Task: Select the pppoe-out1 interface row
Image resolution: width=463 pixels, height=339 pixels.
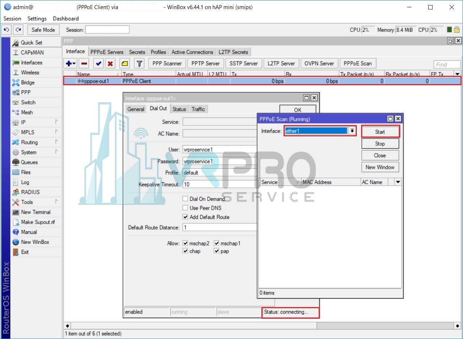Action: 262,81
